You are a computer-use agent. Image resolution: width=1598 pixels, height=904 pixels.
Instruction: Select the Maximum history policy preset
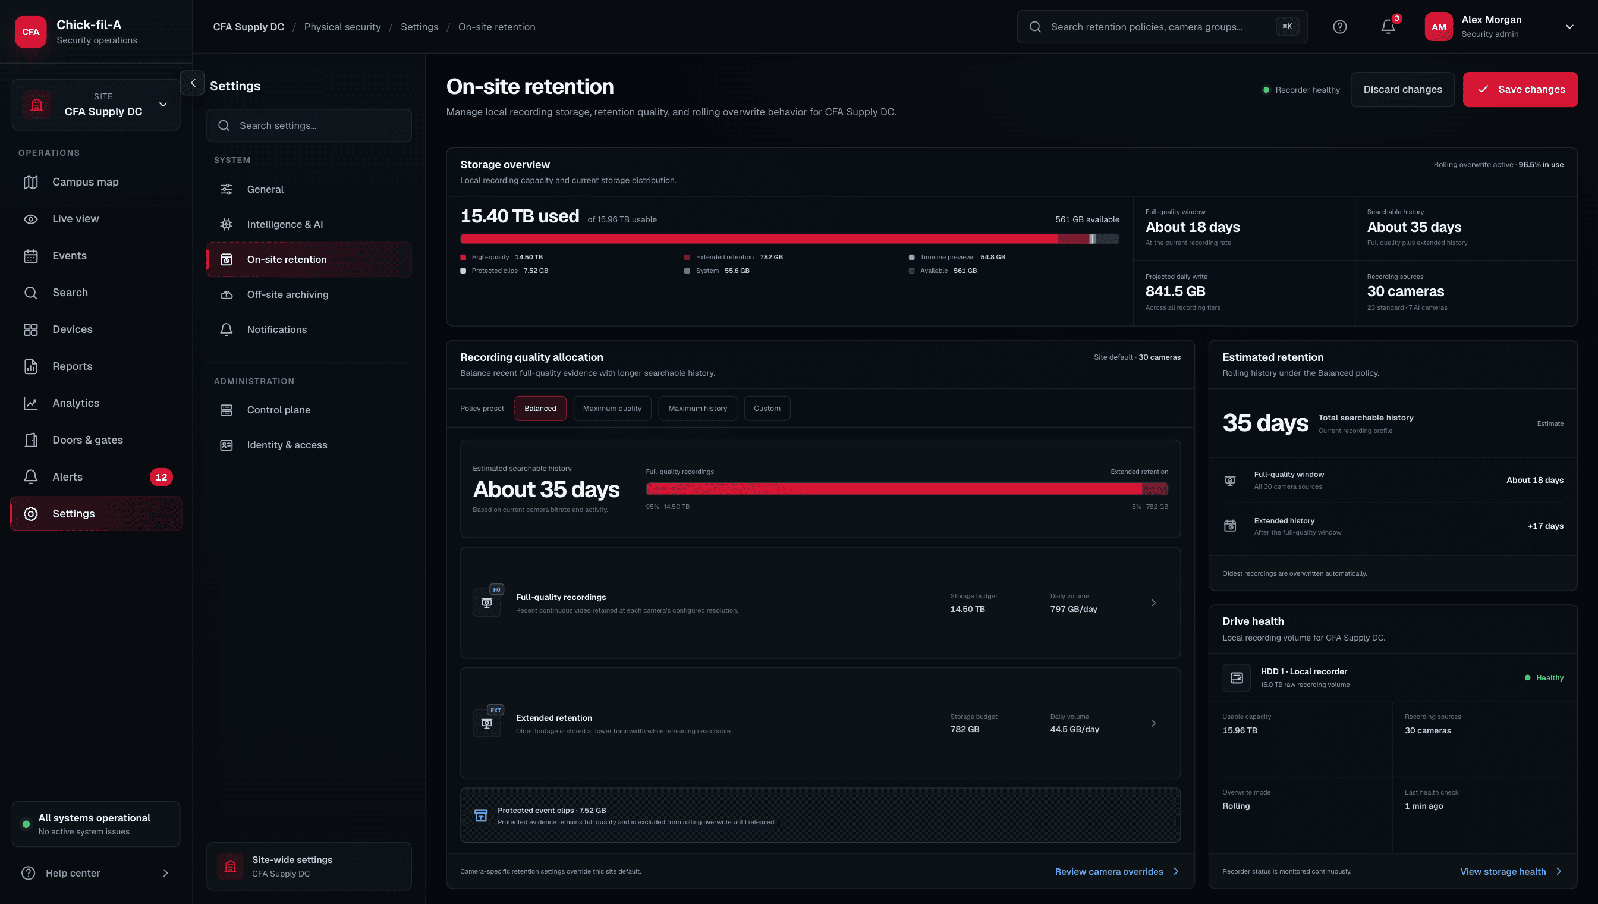coord(697,409)
